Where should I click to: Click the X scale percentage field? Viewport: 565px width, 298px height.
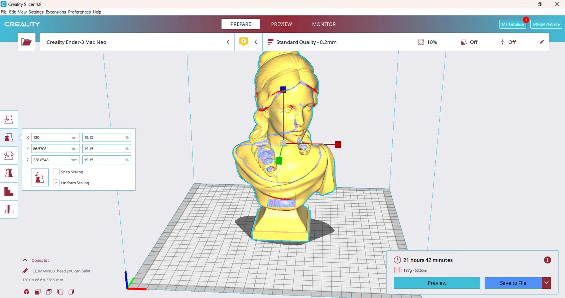[107, 137]
